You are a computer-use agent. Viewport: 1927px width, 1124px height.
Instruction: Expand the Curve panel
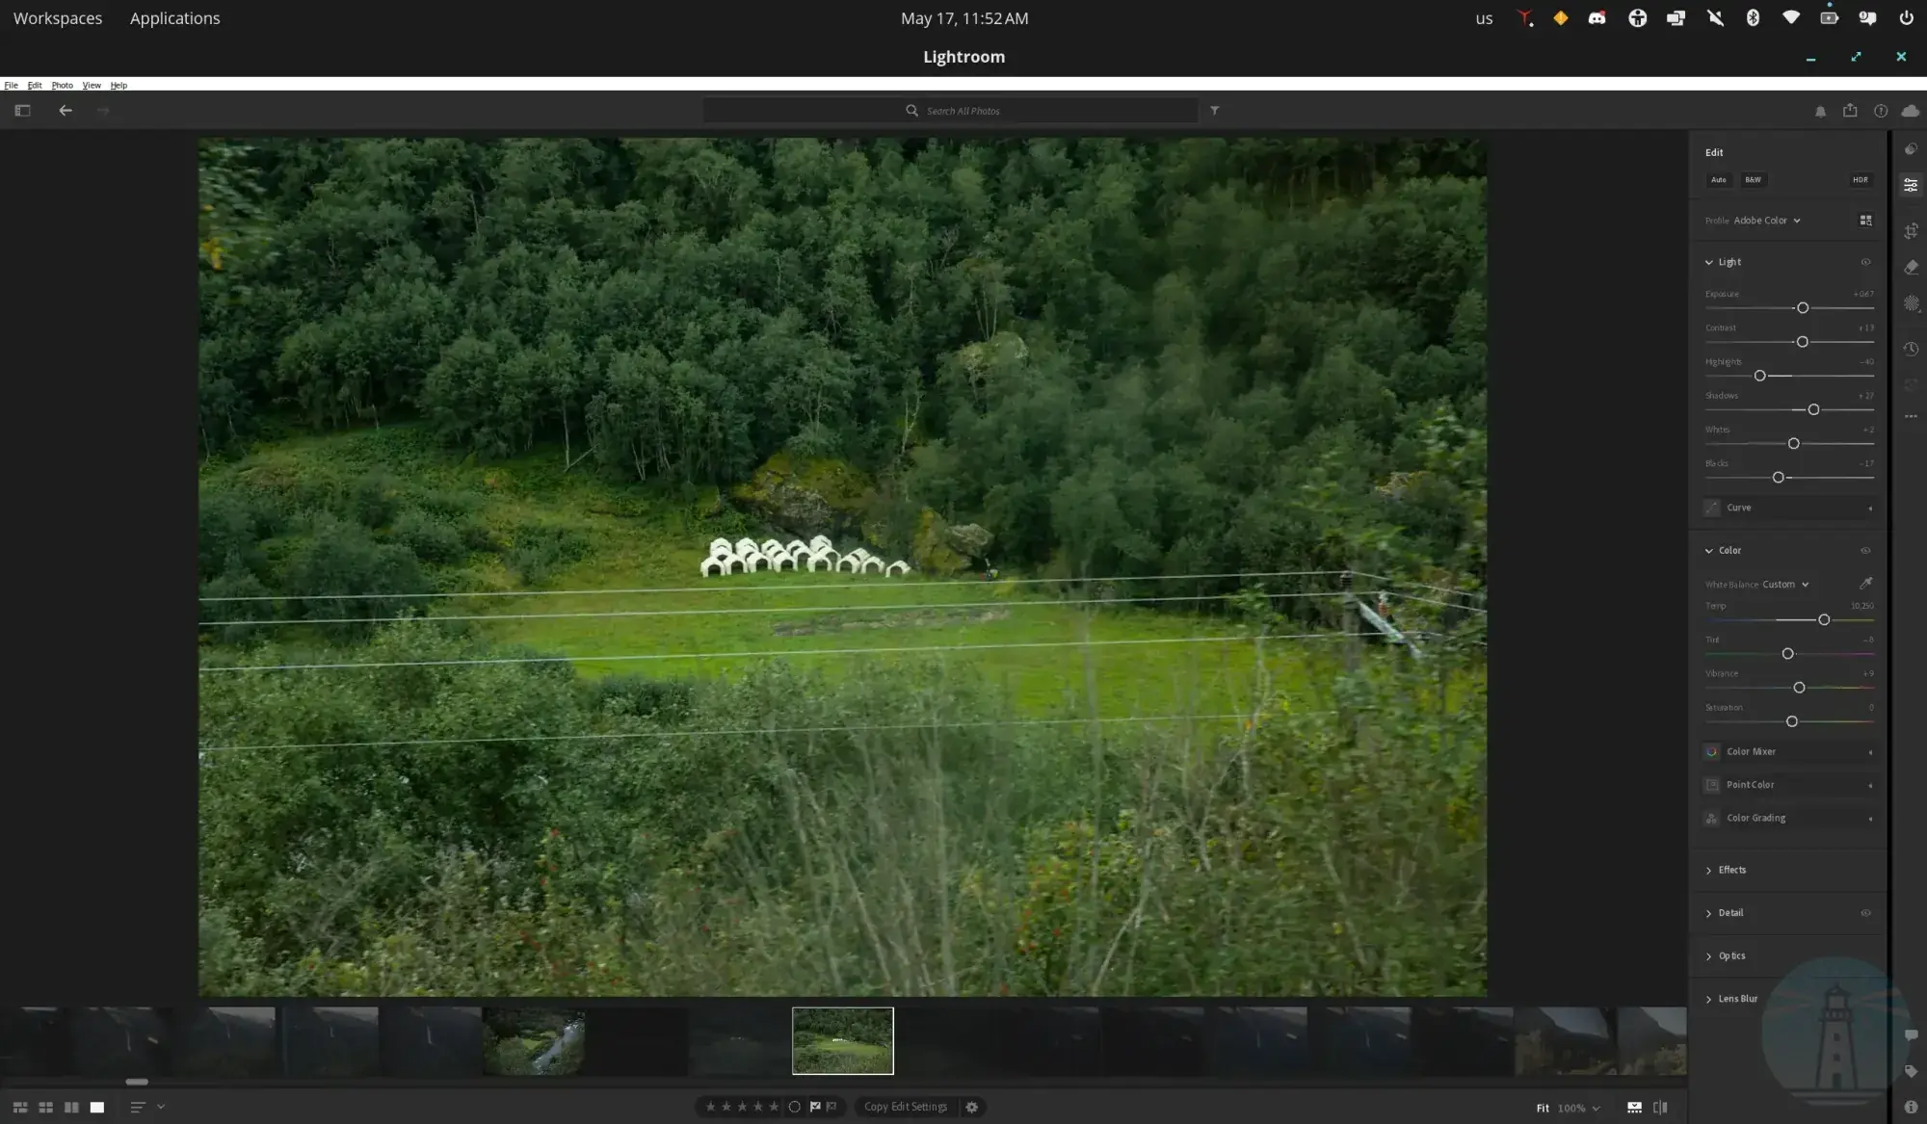coord(1788,508)
